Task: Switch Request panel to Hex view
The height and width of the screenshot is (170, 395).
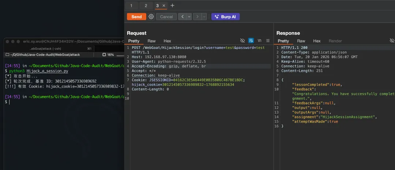Action: click(167, 41)
